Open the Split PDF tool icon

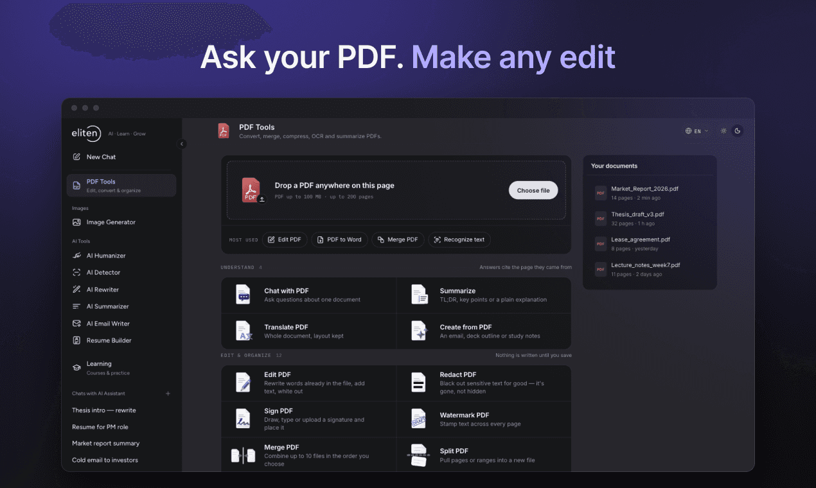tap(419, 455)
